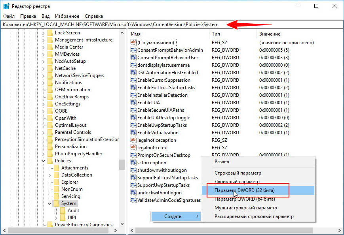This screenshot has width=344, height=235.
Task: Expand the Parental Controls node
Action: tap(44, 132)
